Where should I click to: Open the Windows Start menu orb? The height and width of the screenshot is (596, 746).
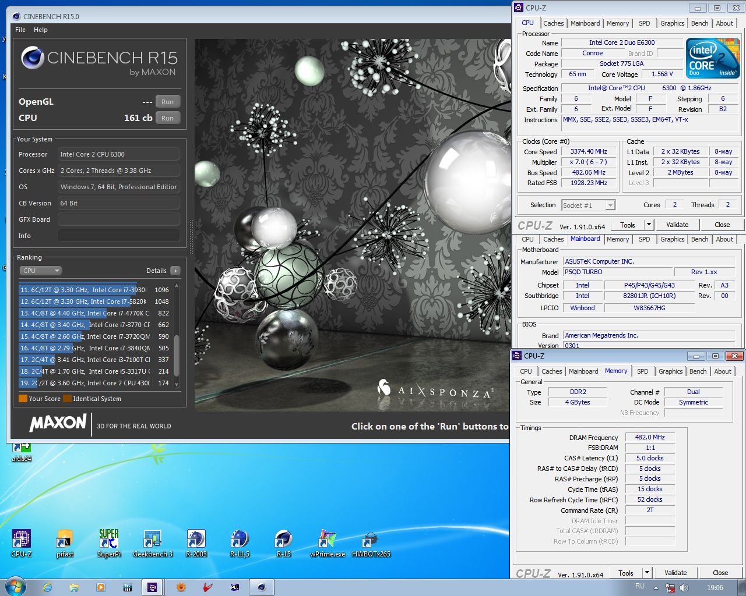click(x=15, y=587)
